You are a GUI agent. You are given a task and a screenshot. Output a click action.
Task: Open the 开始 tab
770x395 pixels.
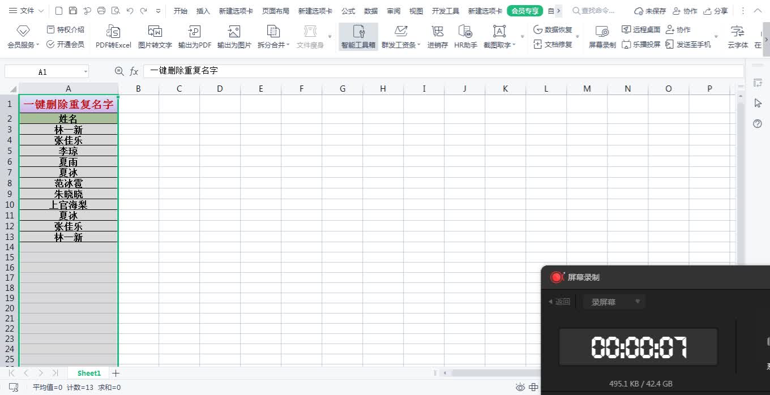pyautogui.click(x=181, y=11)
